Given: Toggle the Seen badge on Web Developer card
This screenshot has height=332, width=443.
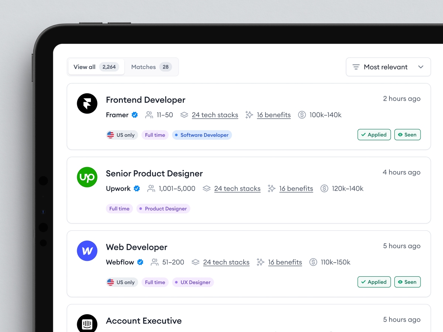Looking at the screenshot, I should (408, 282).
